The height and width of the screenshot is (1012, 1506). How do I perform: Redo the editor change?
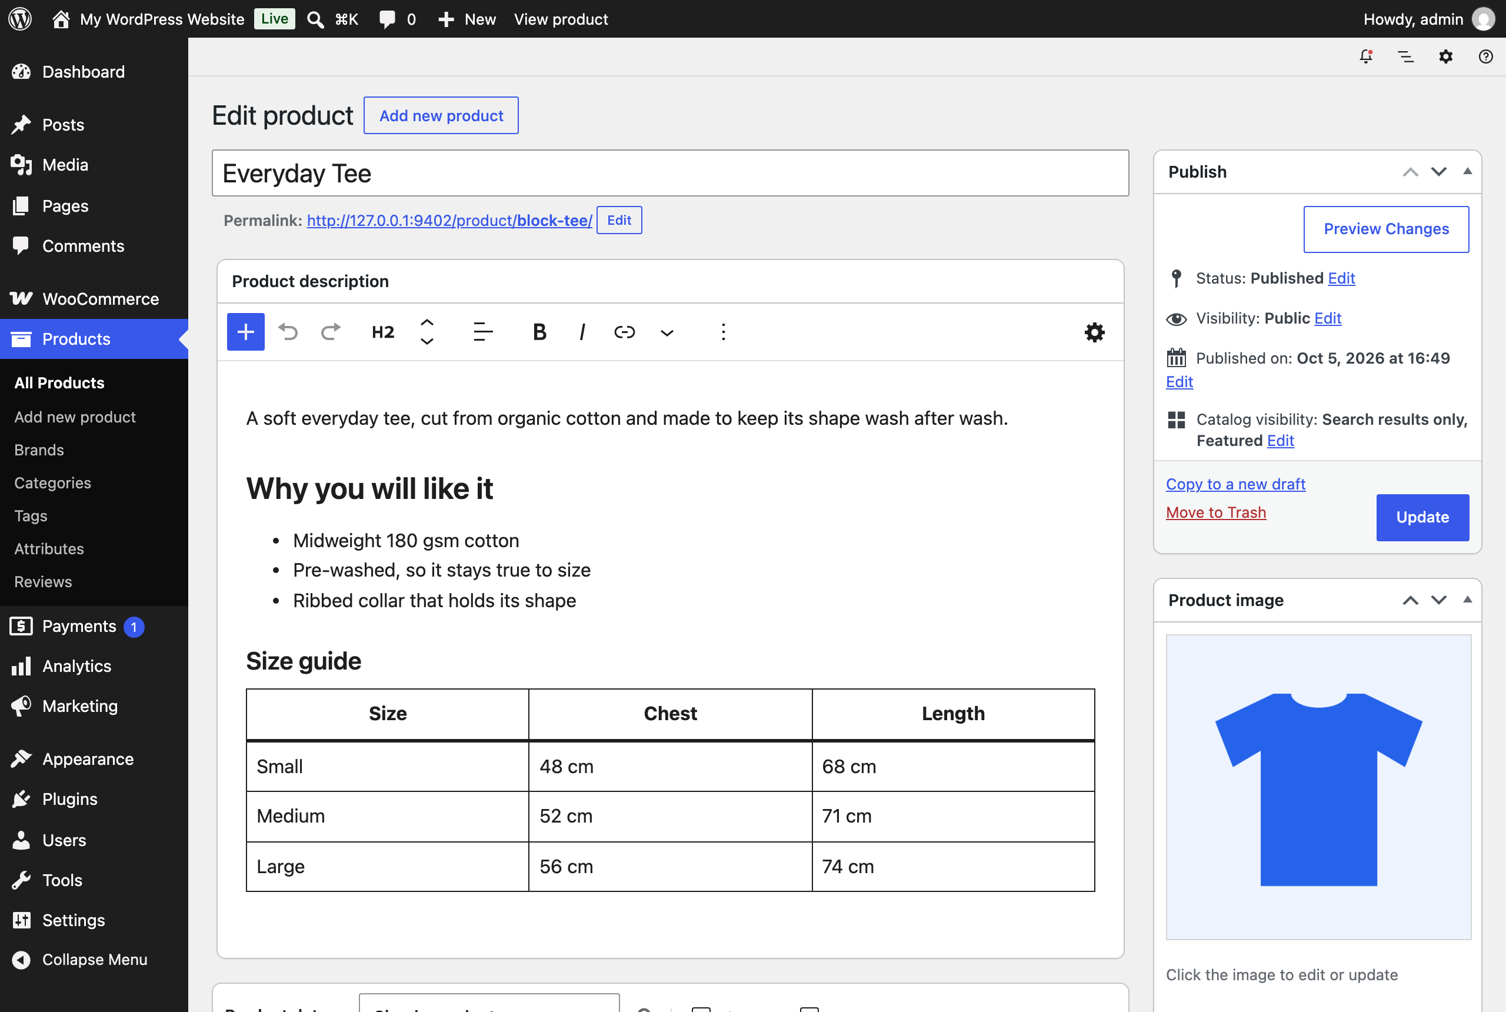click(x=331, y=332)
